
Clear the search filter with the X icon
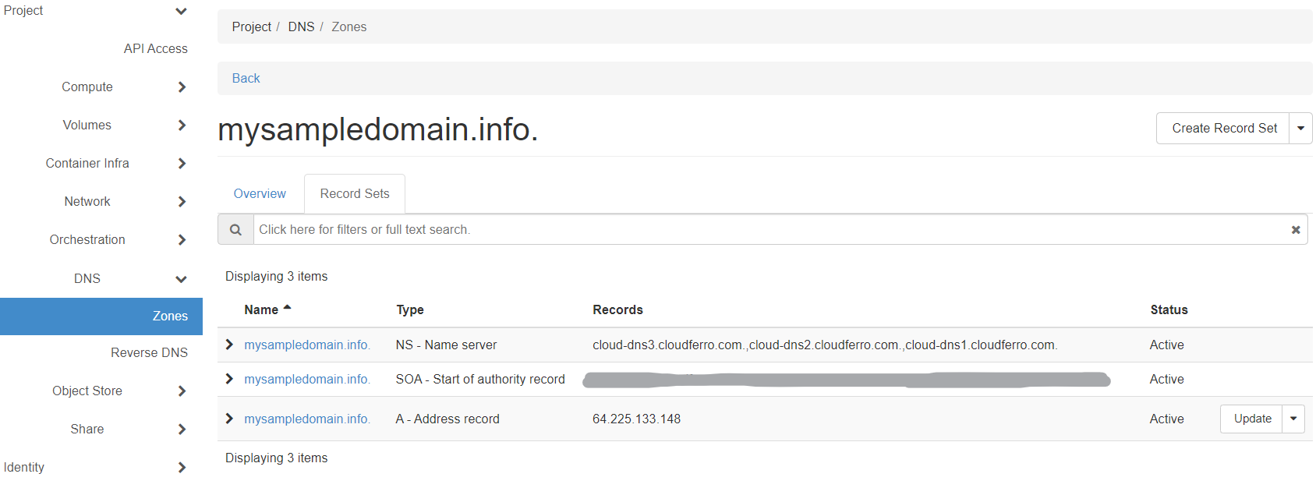tap(1295, 230)
